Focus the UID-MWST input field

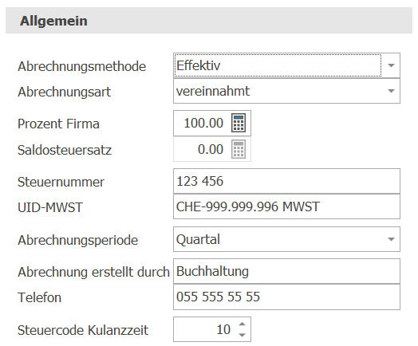(286, 206)
